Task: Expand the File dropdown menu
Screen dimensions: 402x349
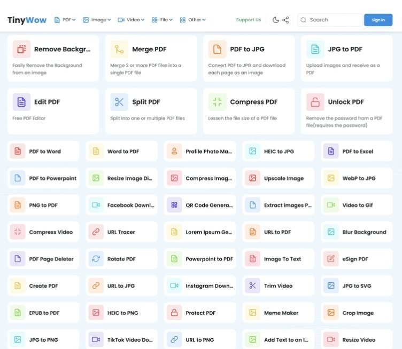Action: pos(162,20)
